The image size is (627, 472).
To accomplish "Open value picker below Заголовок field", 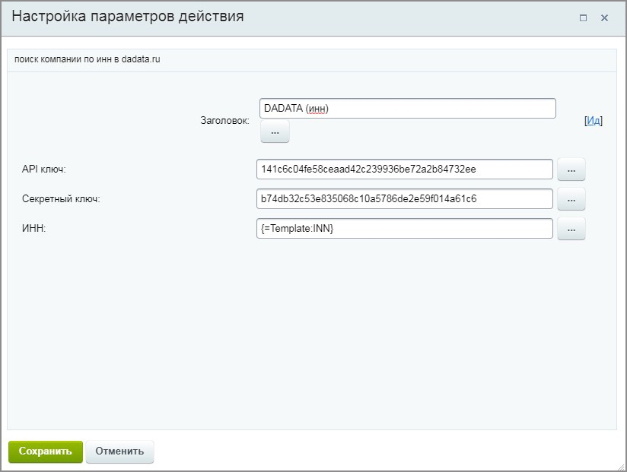I will (275, 131).
